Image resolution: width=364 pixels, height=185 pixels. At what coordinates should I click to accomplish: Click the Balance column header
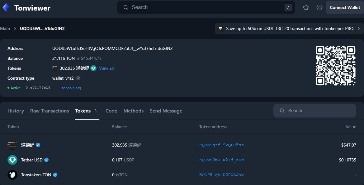pos(119,127)
